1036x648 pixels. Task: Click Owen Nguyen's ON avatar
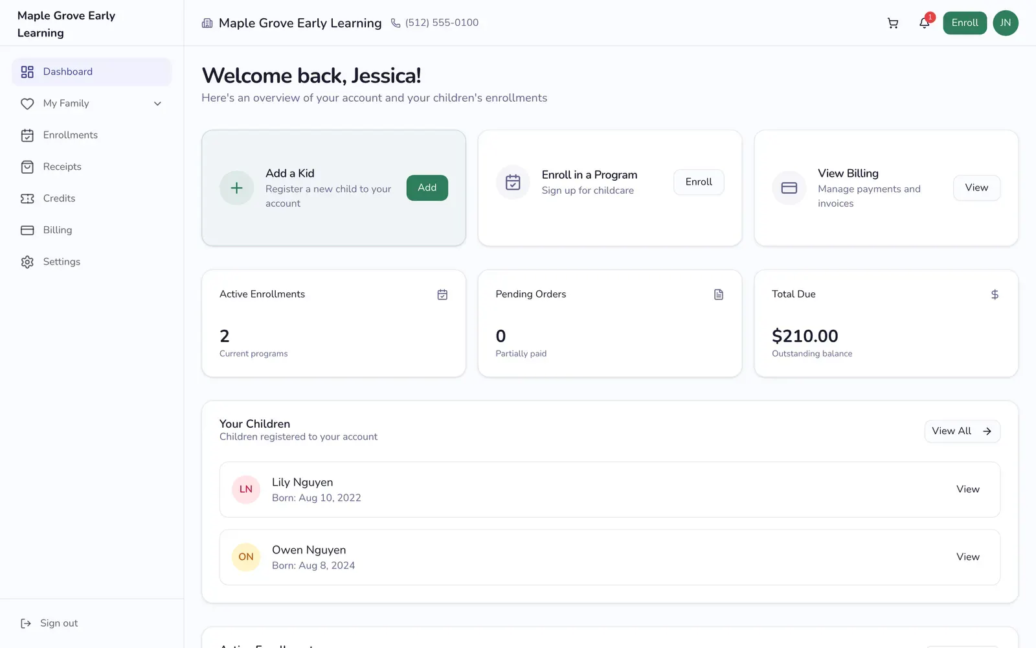pos(246,557)
